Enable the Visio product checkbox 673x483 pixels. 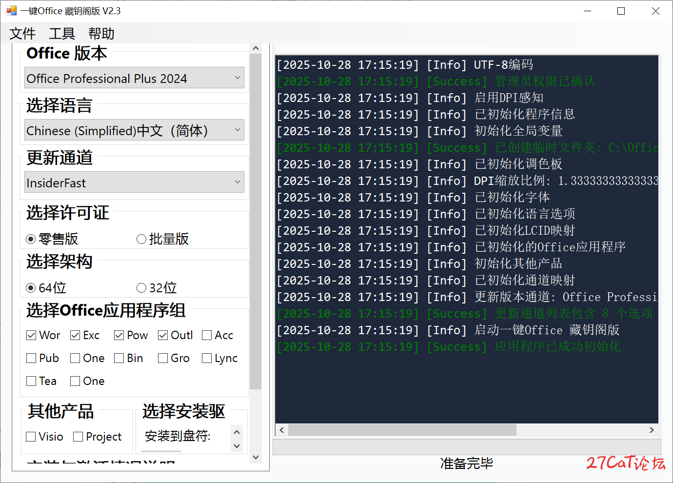31,437
